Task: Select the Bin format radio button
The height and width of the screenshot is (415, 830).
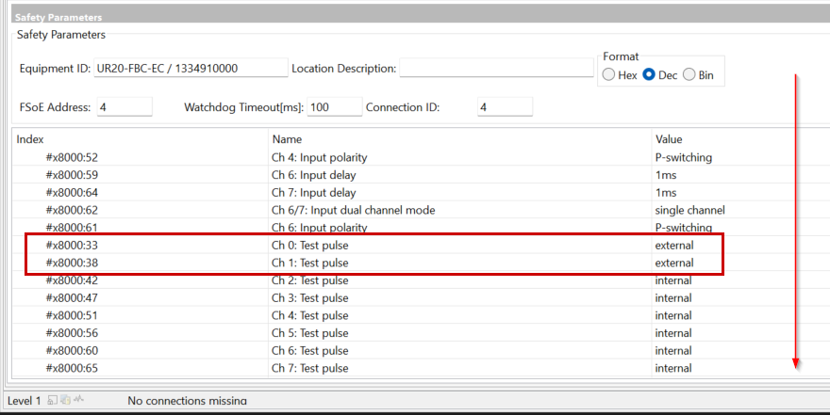Action: [689, 75]
